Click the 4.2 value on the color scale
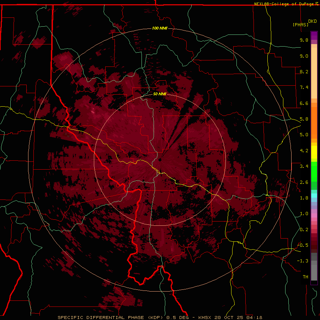This screenshot has width=320, height=320. 304,151
